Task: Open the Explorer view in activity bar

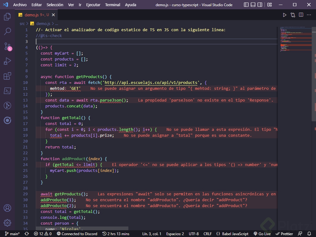Action: click(x=7, y=17)
